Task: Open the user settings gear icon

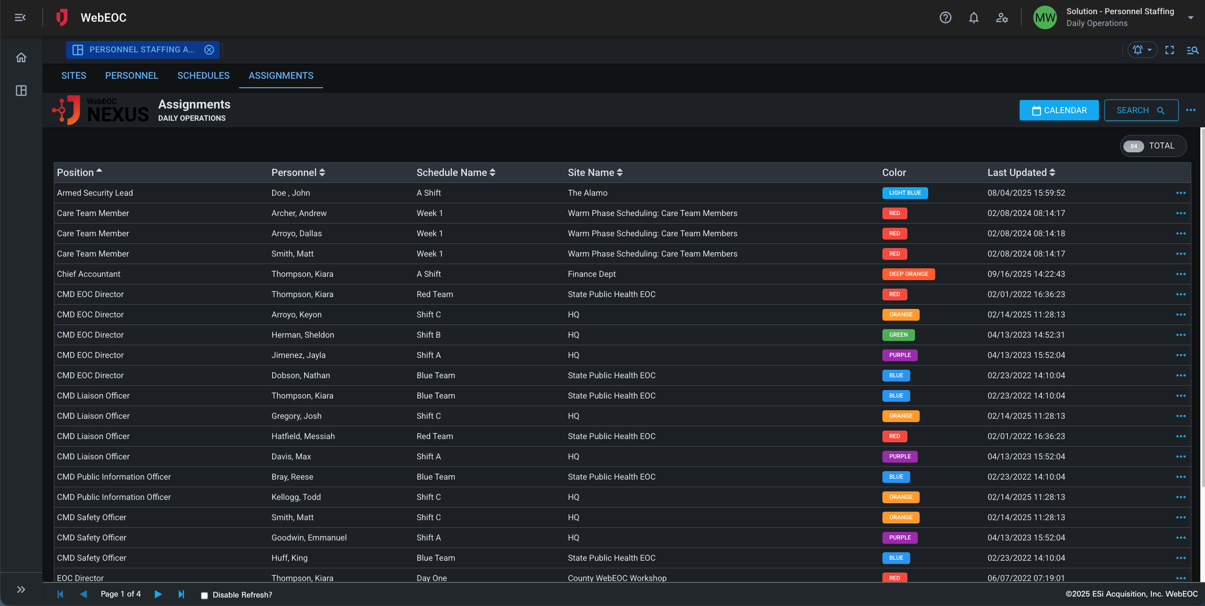Action: tap(1002, 17)
